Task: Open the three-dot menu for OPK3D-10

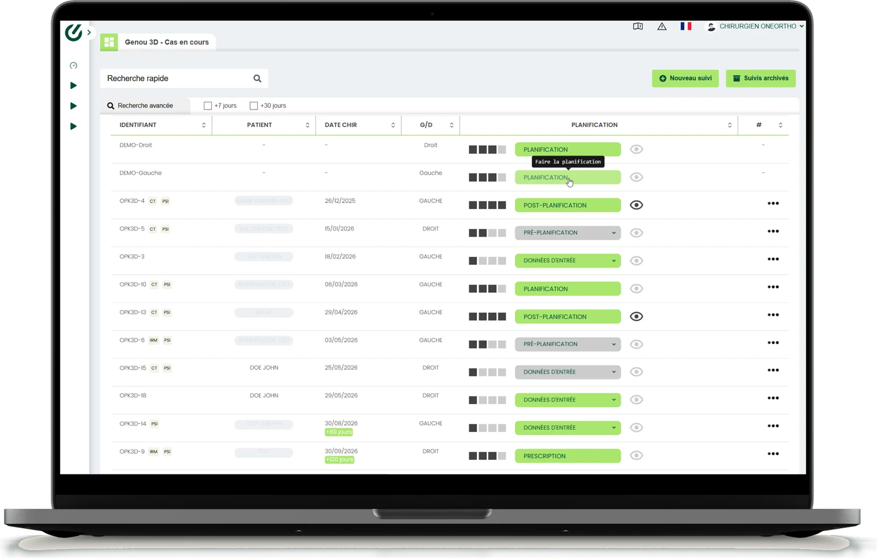Action: coord(773,287)
